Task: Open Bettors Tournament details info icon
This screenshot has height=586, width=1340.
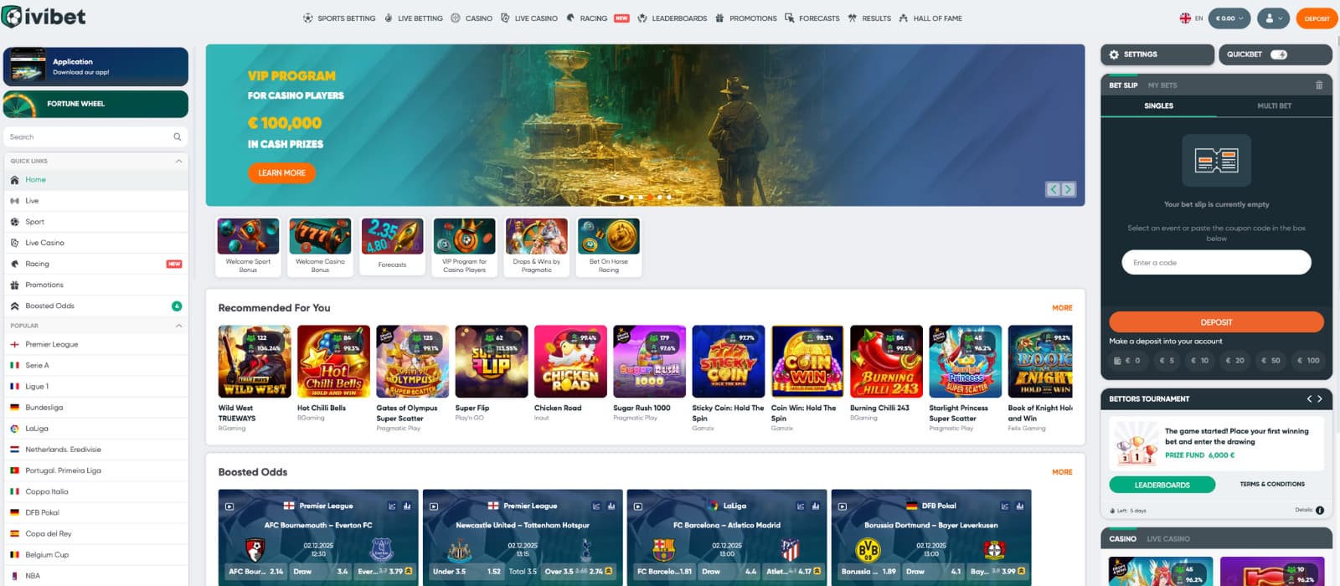Action: point(1320,510)
